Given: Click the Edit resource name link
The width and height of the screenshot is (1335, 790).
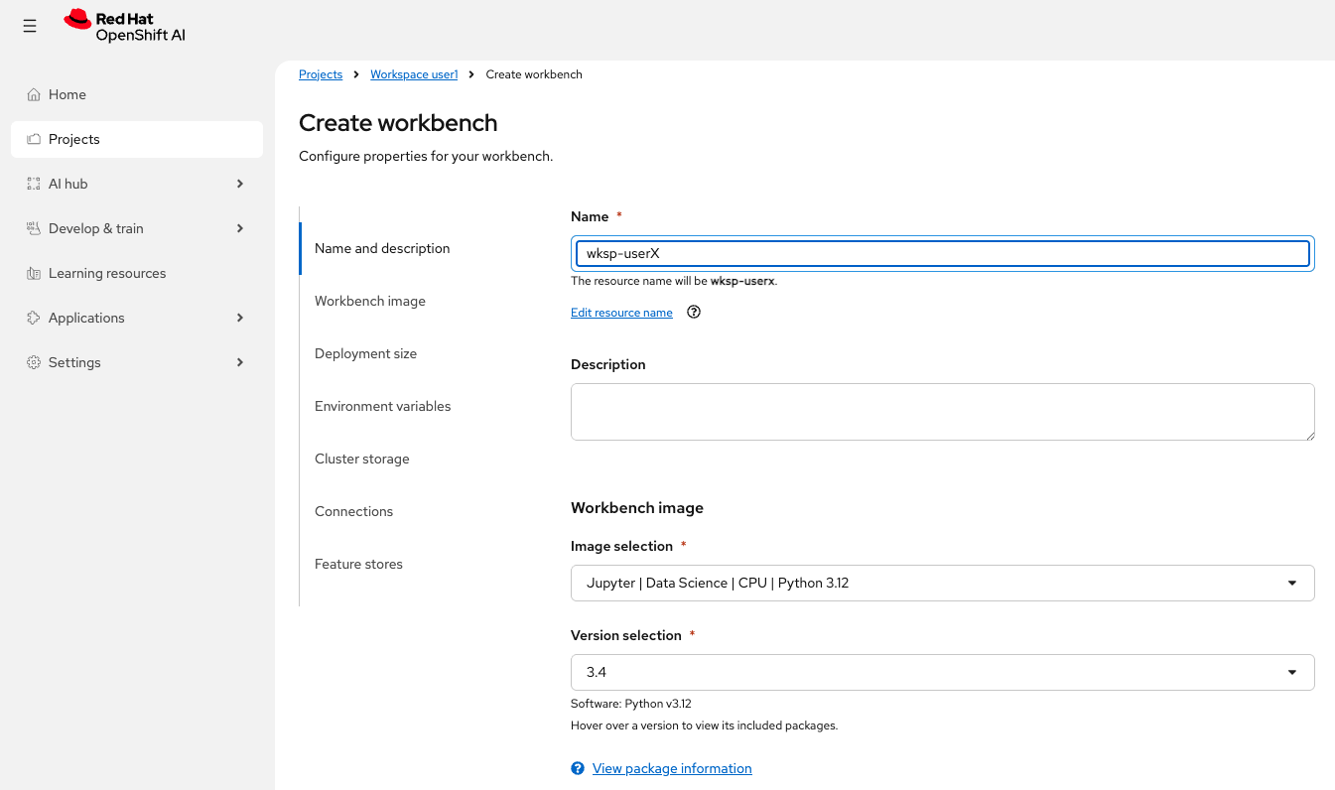Looking at the screenshot, I should pos(621,313).
